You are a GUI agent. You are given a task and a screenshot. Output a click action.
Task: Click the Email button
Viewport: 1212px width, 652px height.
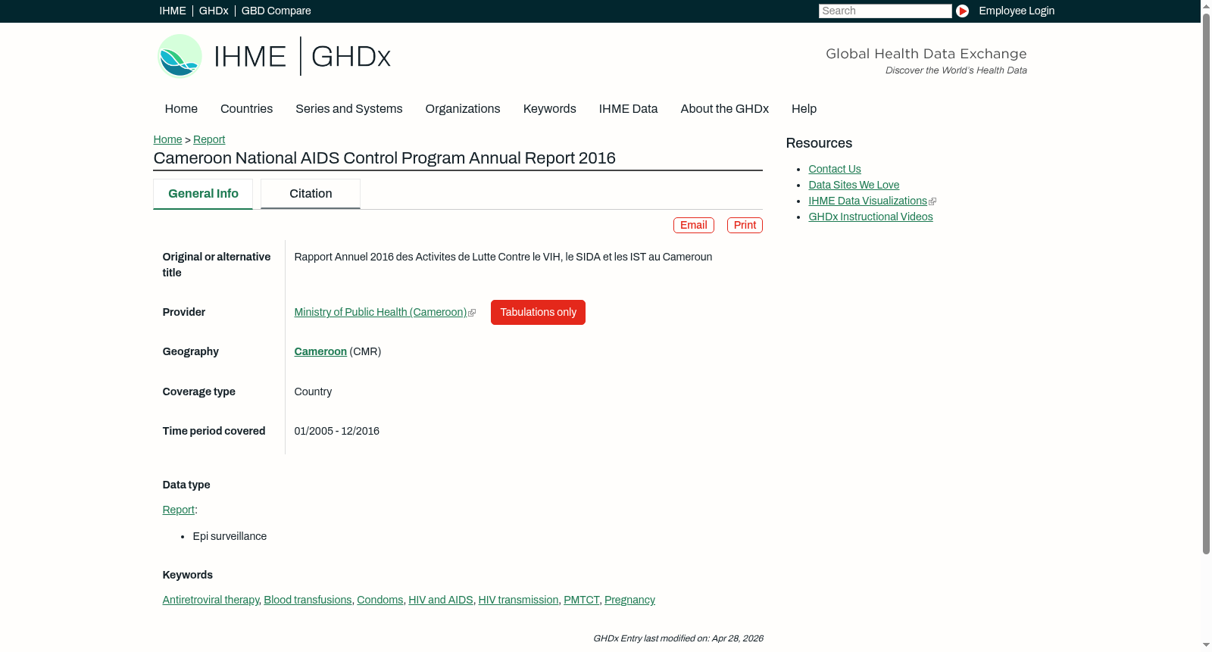pyautogui.click(x=694, y=226)
